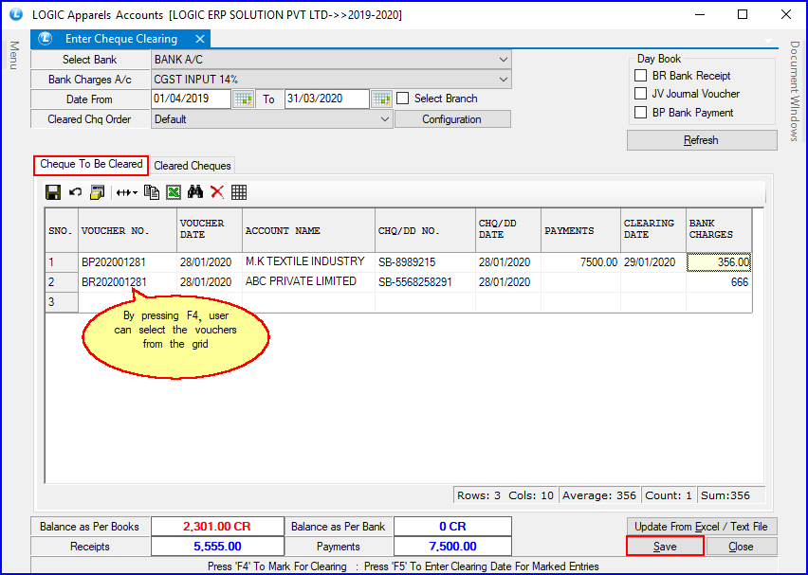This screenshot has height=575, width=808.
Task: Open the Menu side panel
Action: coord(14,55)
